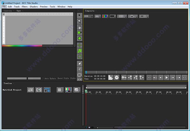Click the previous-with-pause step button

coord(155,78)
